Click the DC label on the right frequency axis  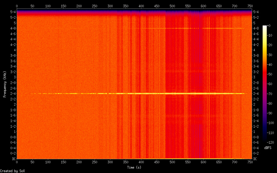(255, 159)
